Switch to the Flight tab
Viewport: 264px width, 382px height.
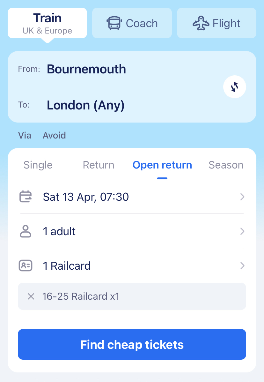[x=217, y=23]
